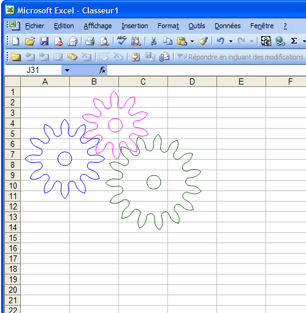
Task: Click the Euro conversion icon
Action: point(266,41)
